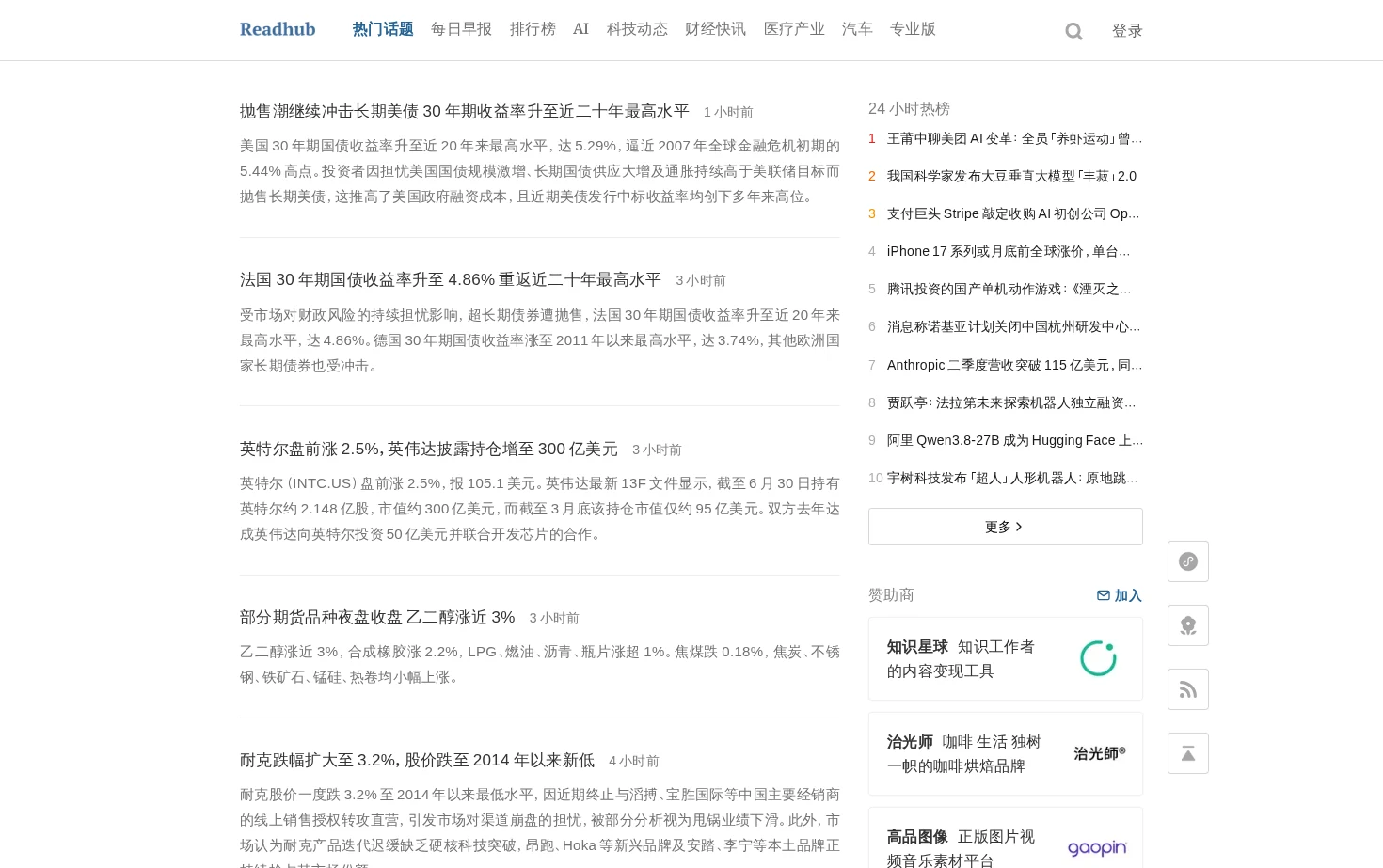Open the 科技动态 section
1383x868 pixels.
(637, 29)
